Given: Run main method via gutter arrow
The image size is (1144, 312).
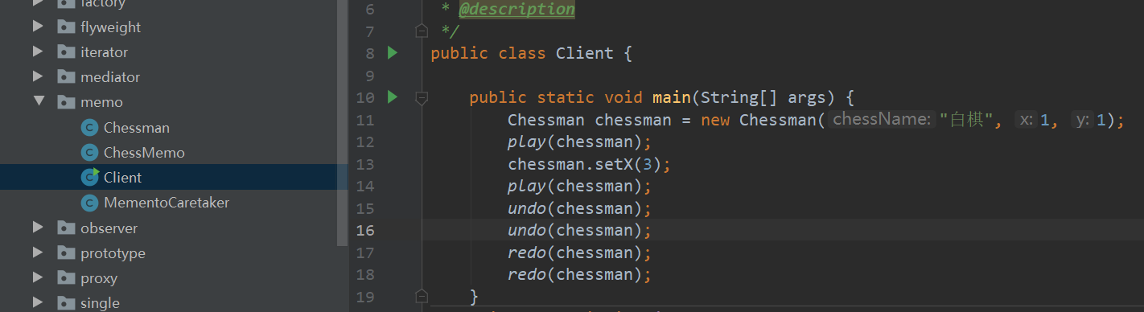Looking at the screenshot, I should (392, 97).
